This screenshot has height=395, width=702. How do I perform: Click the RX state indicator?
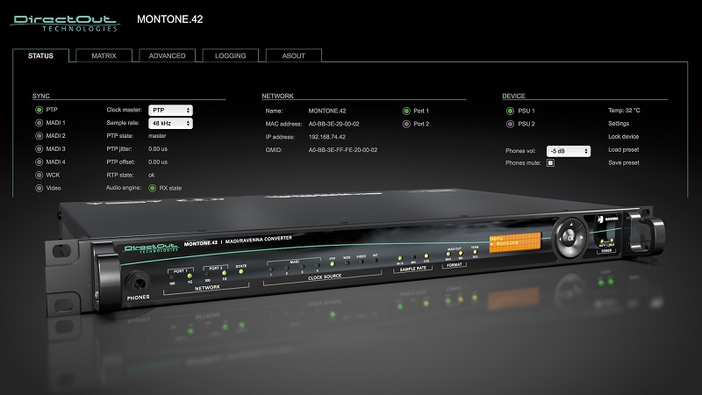152,188
